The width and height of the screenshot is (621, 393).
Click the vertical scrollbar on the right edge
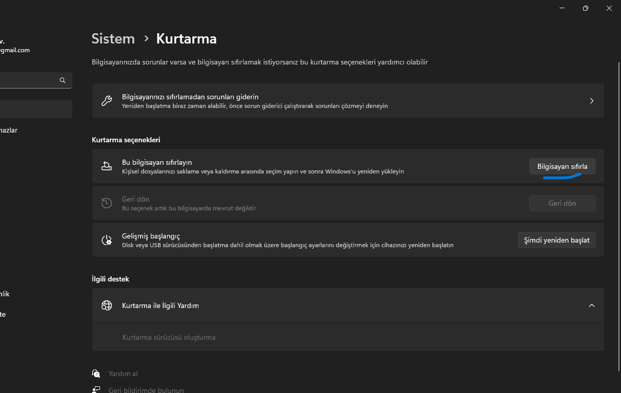[617, 205]
